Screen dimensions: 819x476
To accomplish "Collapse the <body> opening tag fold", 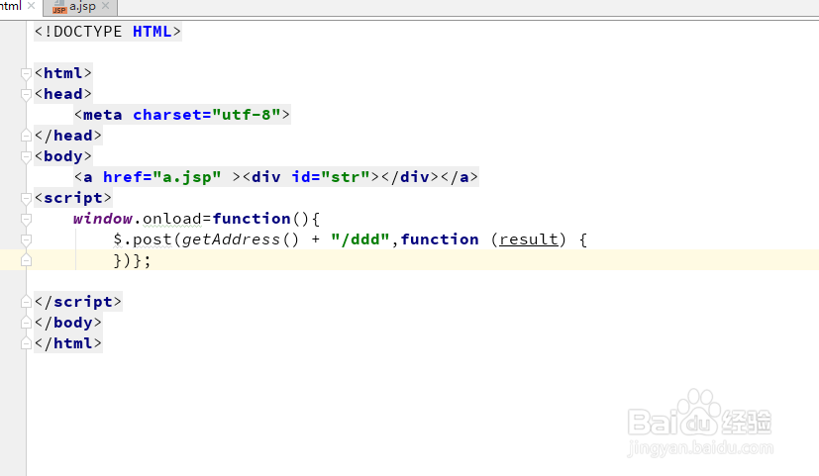I will pos(26,156).
